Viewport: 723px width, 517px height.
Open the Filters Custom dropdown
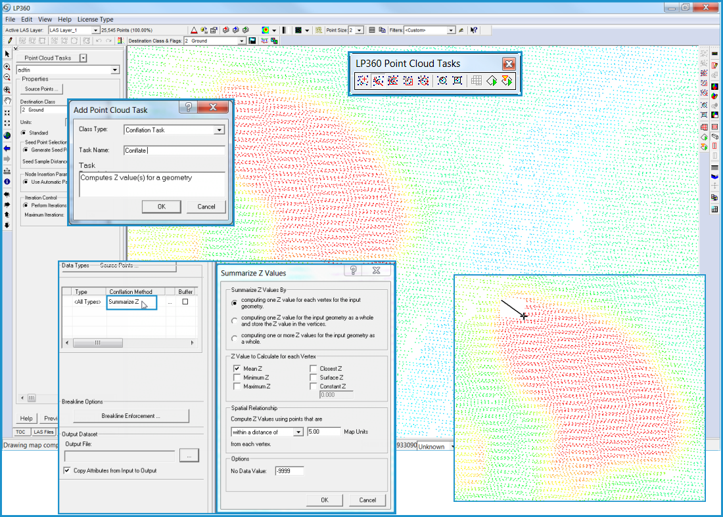(451, 30)
